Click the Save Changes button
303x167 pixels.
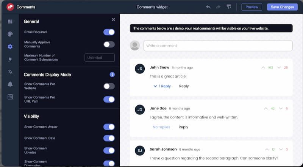282,7
